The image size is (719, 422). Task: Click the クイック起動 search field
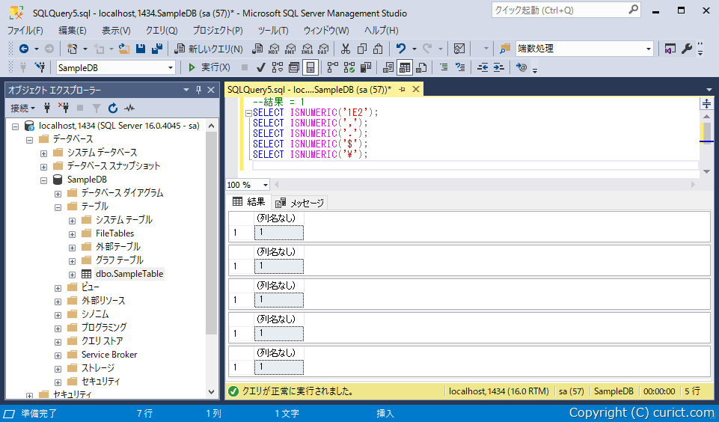566,10
